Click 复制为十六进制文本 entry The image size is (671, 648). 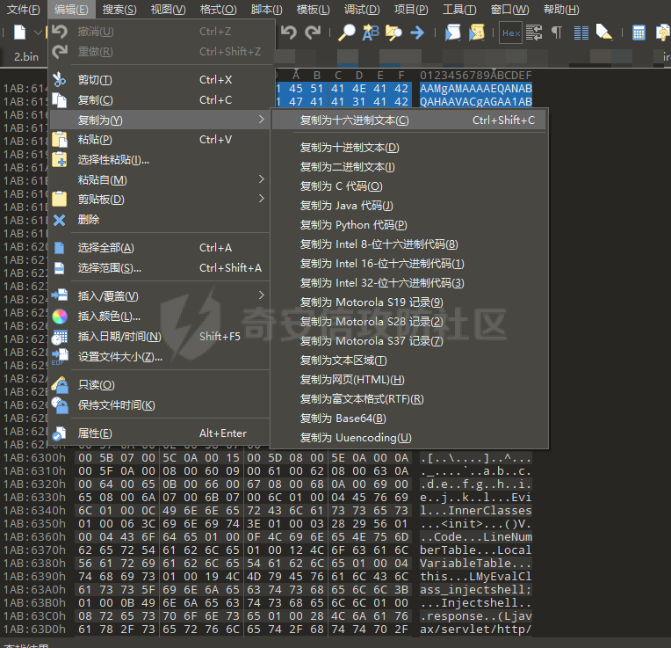(354, 120)
